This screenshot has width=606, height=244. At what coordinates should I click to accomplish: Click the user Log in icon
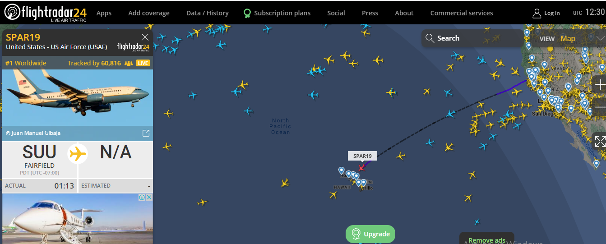[x=537, y=13]
